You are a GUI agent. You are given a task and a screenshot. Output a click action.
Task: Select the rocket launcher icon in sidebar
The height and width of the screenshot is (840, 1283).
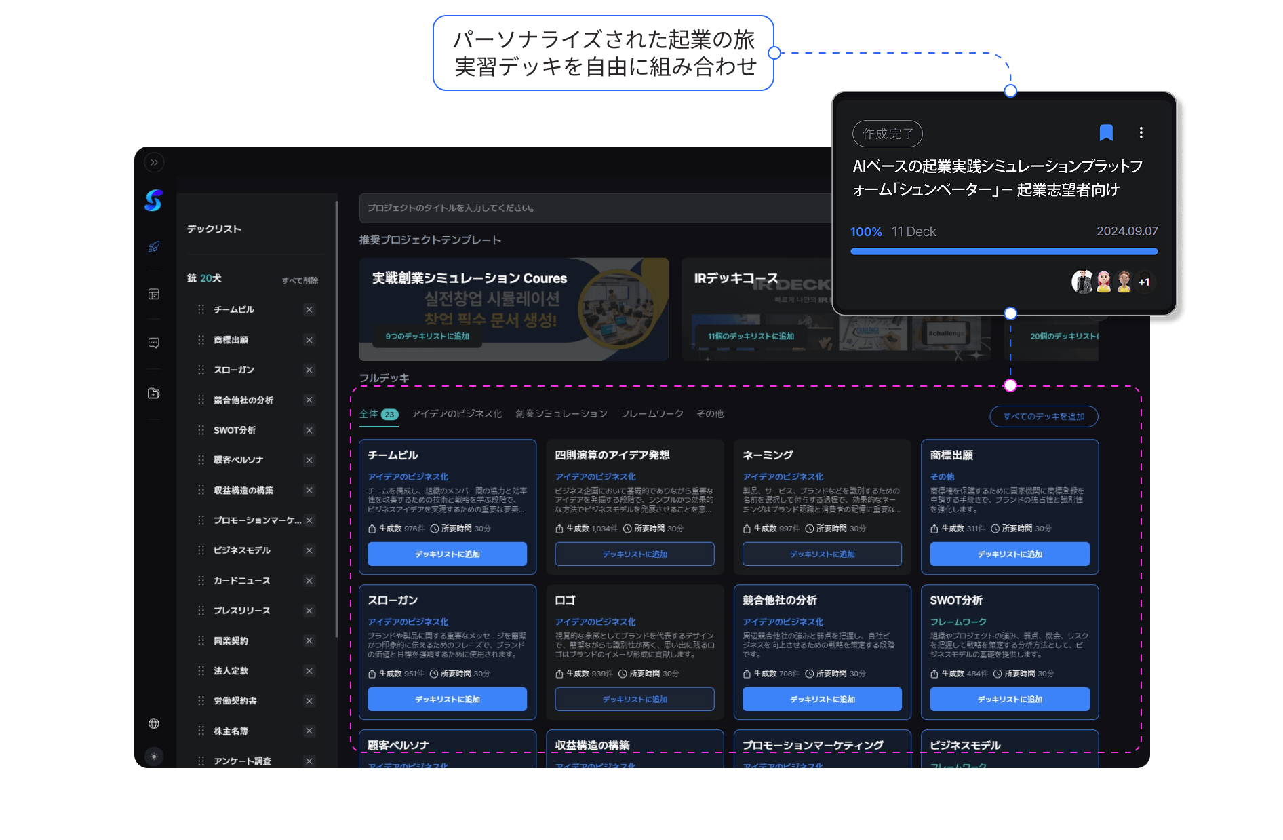coord(154,246)
